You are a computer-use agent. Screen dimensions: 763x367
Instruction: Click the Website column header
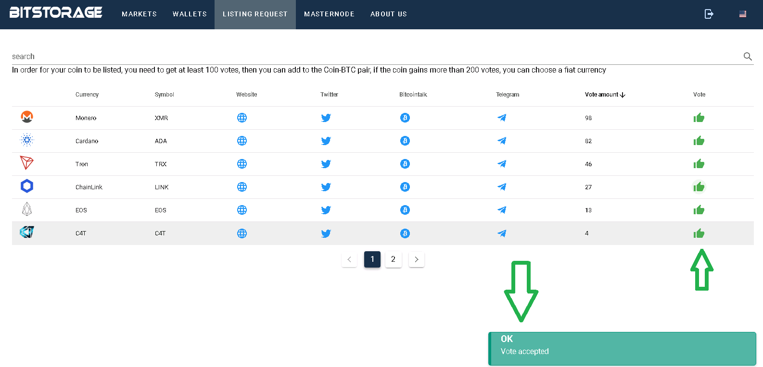[x=246, y=95]
